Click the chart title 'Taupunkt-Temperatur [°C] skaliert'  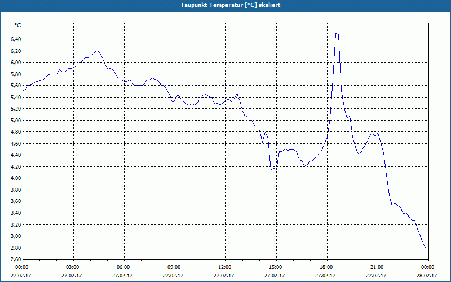coord(231,5)
